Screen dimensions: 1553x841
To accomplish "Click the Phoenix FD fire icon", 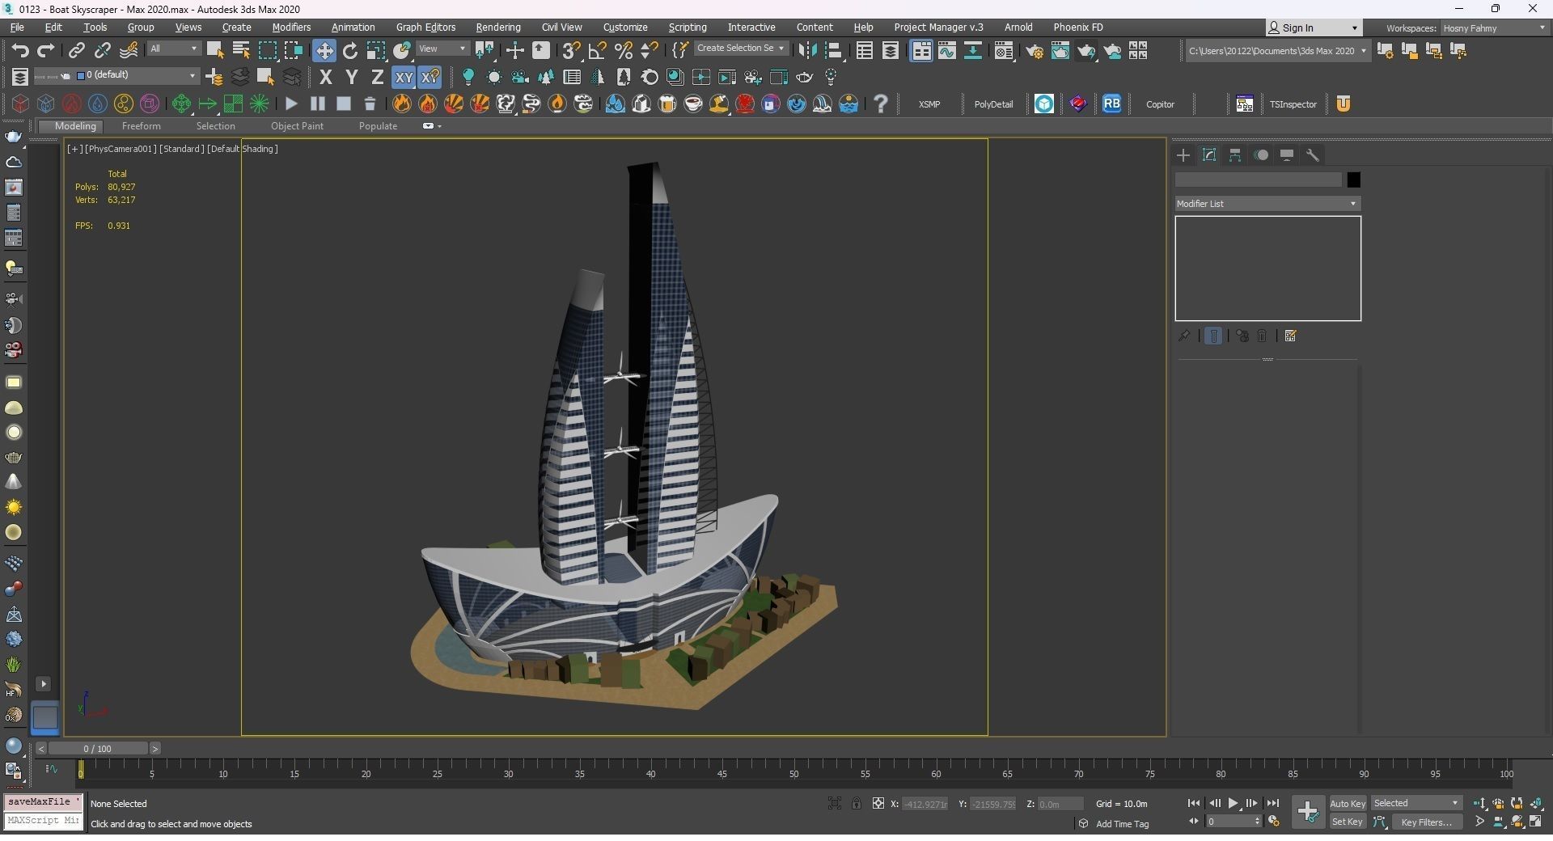I will 402,104.
